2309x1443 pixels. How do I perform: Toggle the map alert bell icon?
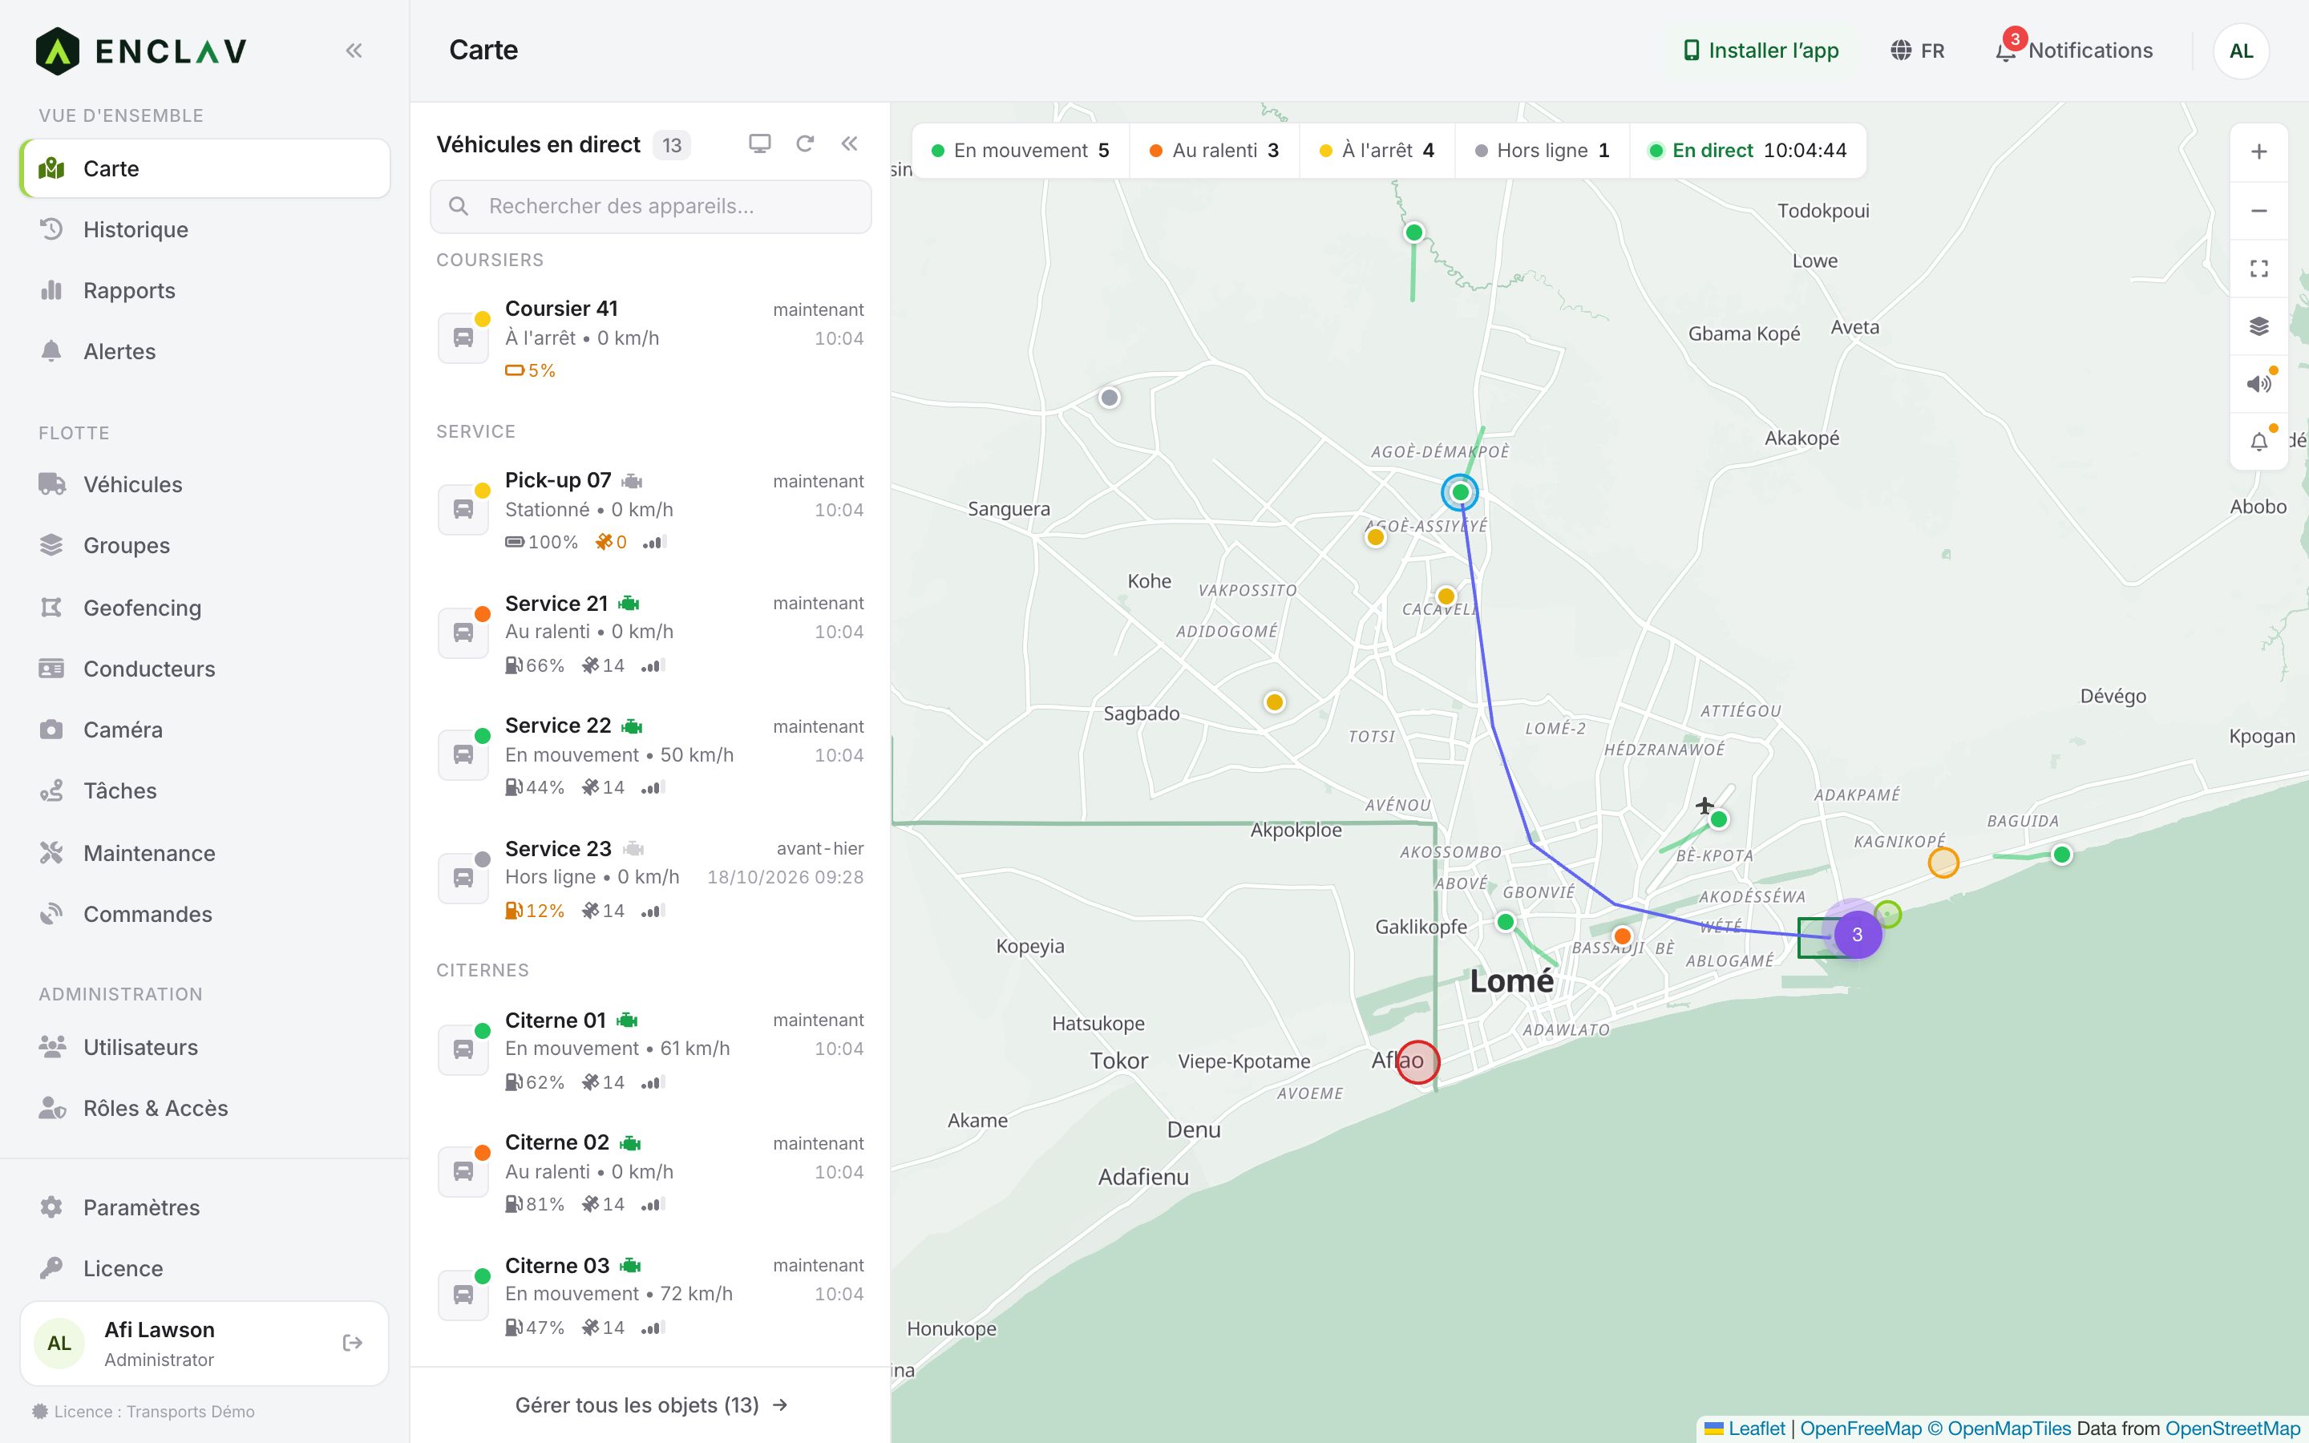coord(2258,442)
